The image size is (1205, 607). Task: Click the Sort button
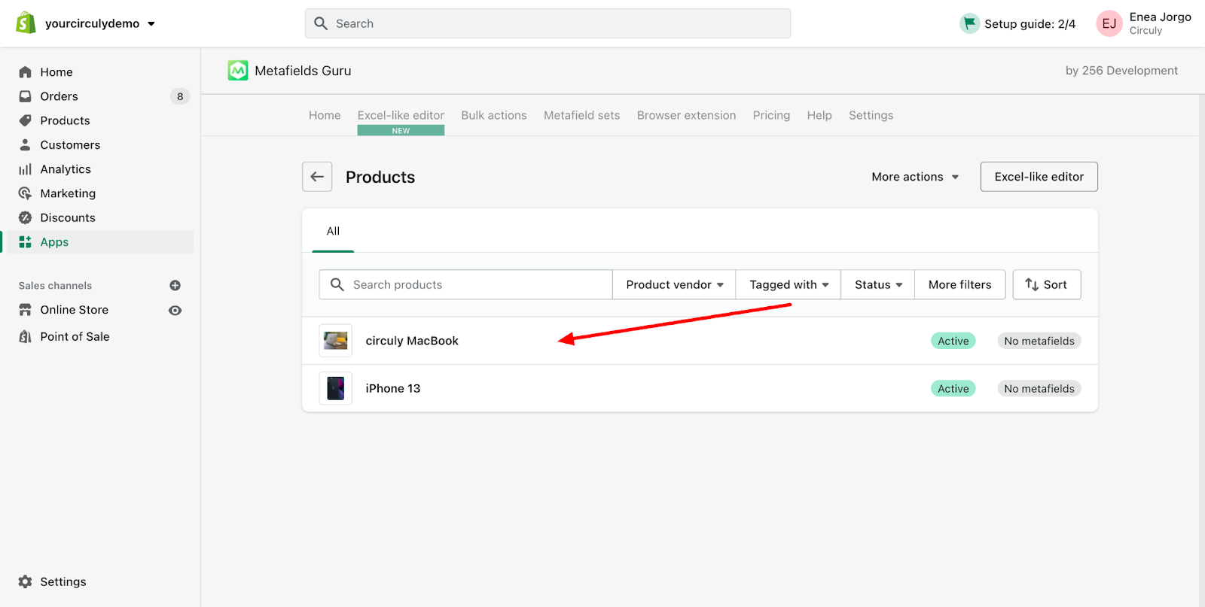[x=1046, y=284]
